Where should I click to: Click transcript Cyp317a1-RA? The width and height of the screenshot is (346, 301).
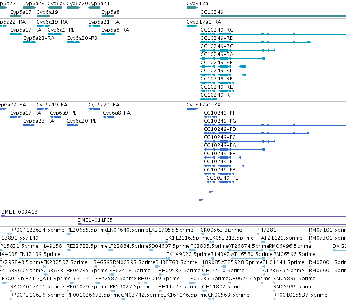click(x=204, y=22)
